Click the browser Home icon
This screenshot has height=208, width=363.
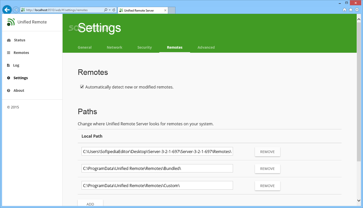tap(345, 10)
